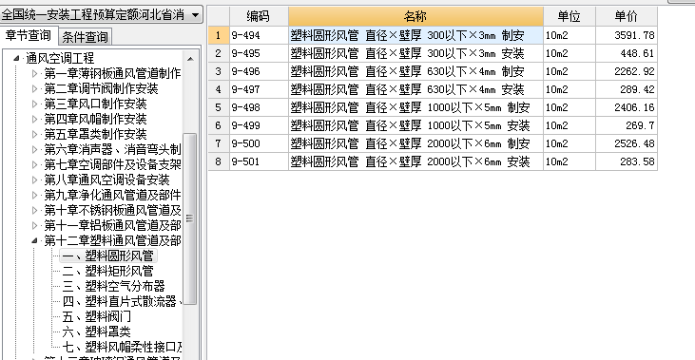This screenshot has height=360, width=695.
Task: Switch to the 章节查询 tab
Action: [28, 35]
